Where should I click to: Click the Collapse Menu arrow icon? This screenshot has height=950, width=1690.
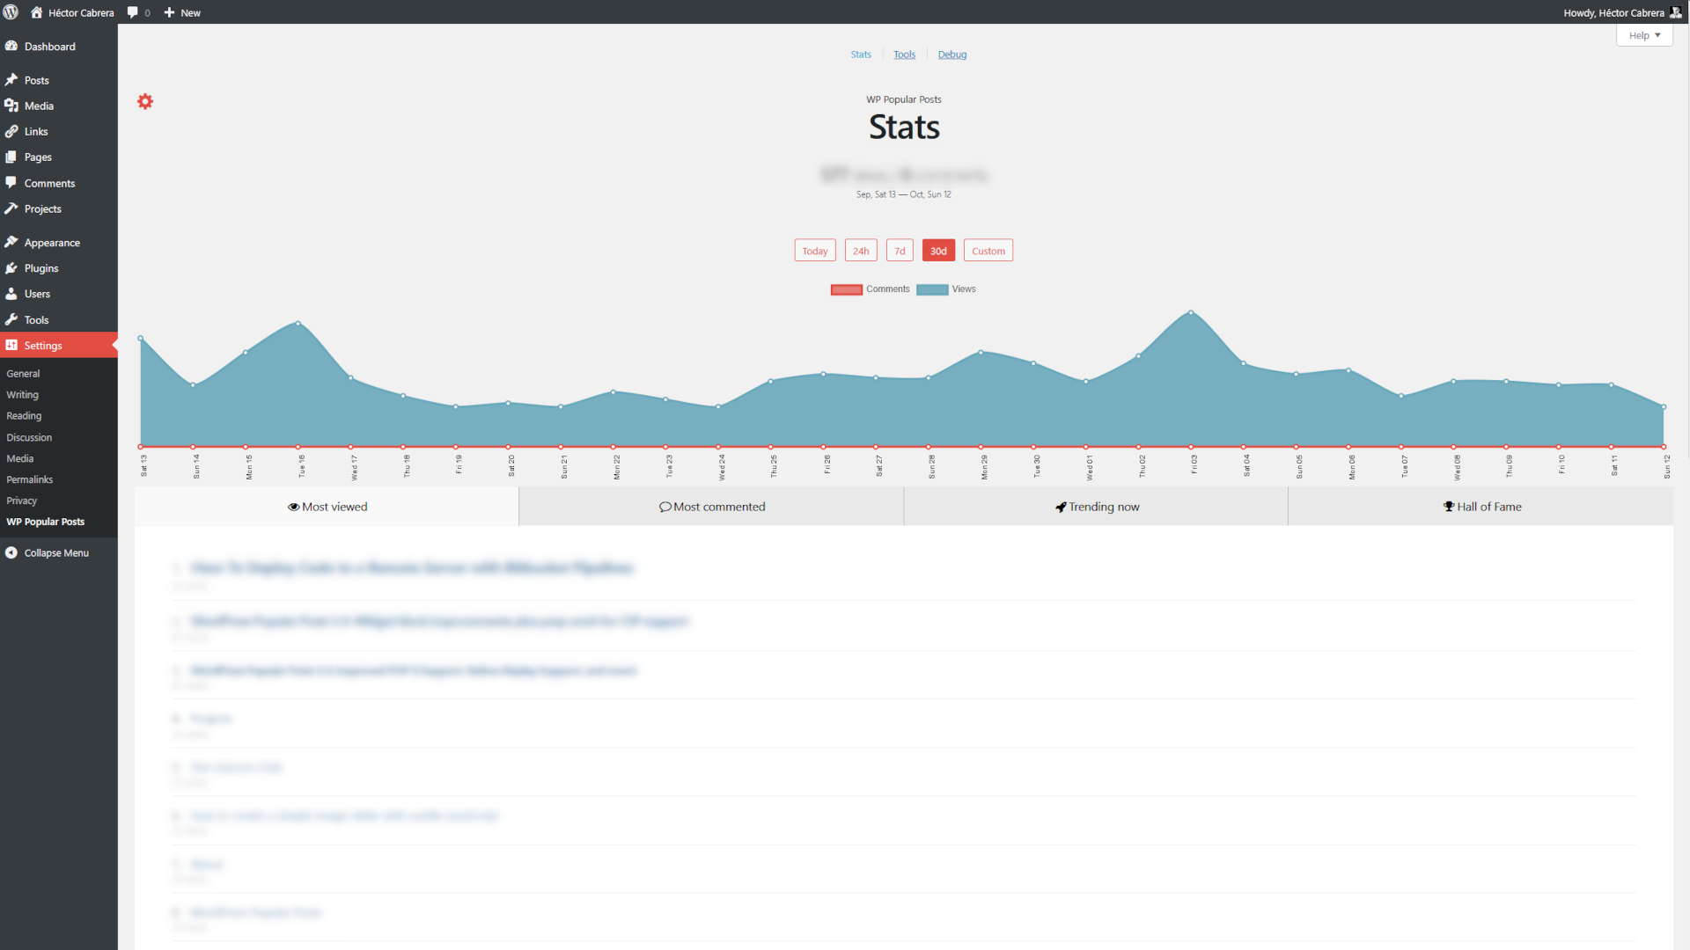(11, 553)
